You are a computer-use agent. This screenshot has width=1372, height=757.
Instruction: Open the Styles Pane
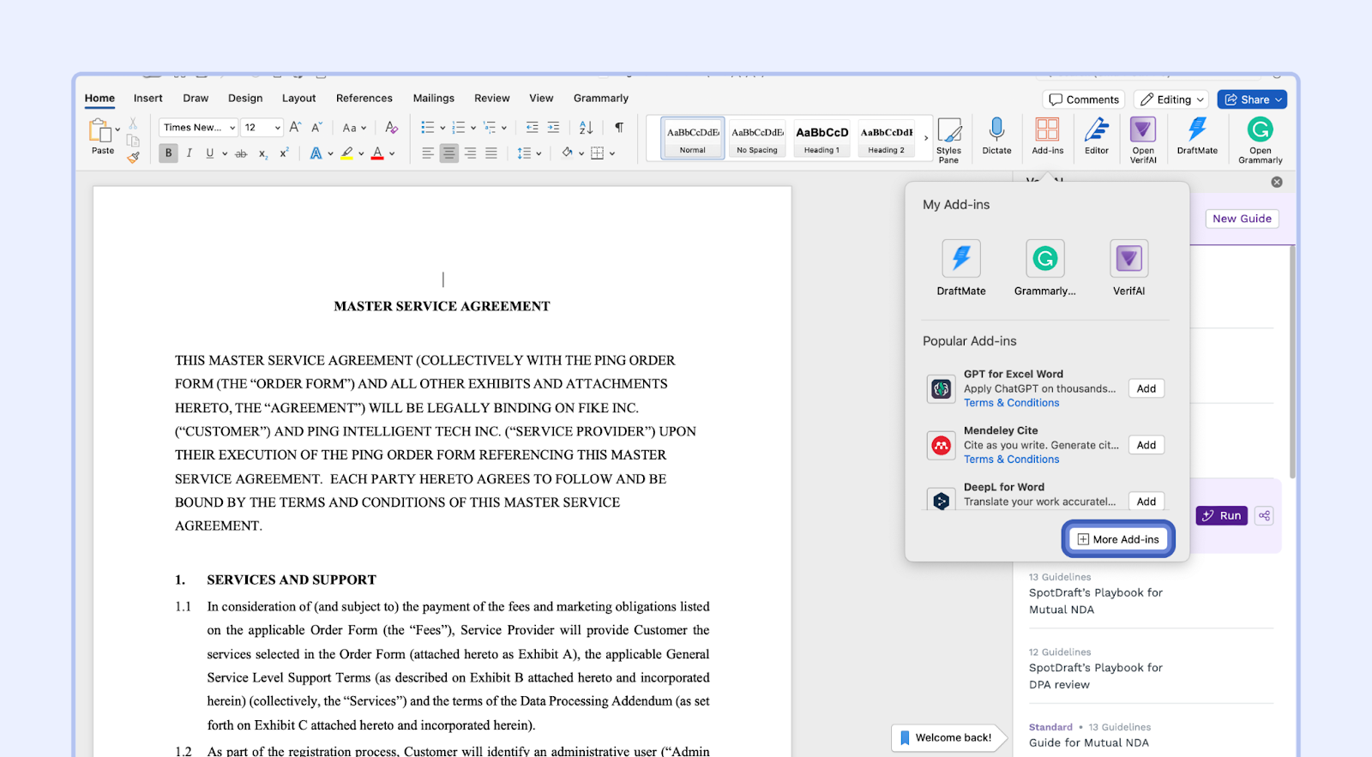point(948,139)
